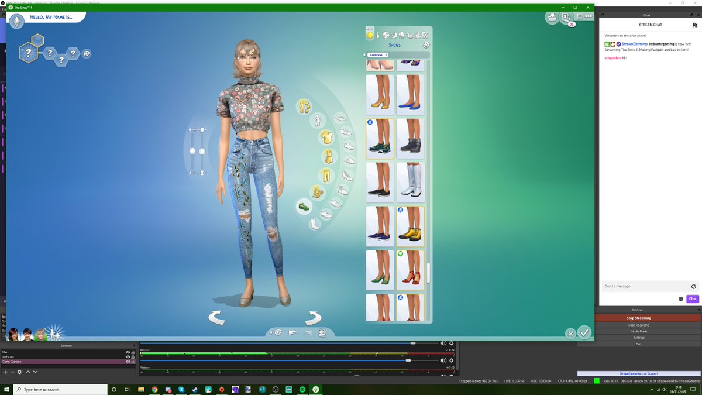Click the third trait question-mark hexagon
The width and height of the screenshot is (702, 395).
[x=73, y=54]
